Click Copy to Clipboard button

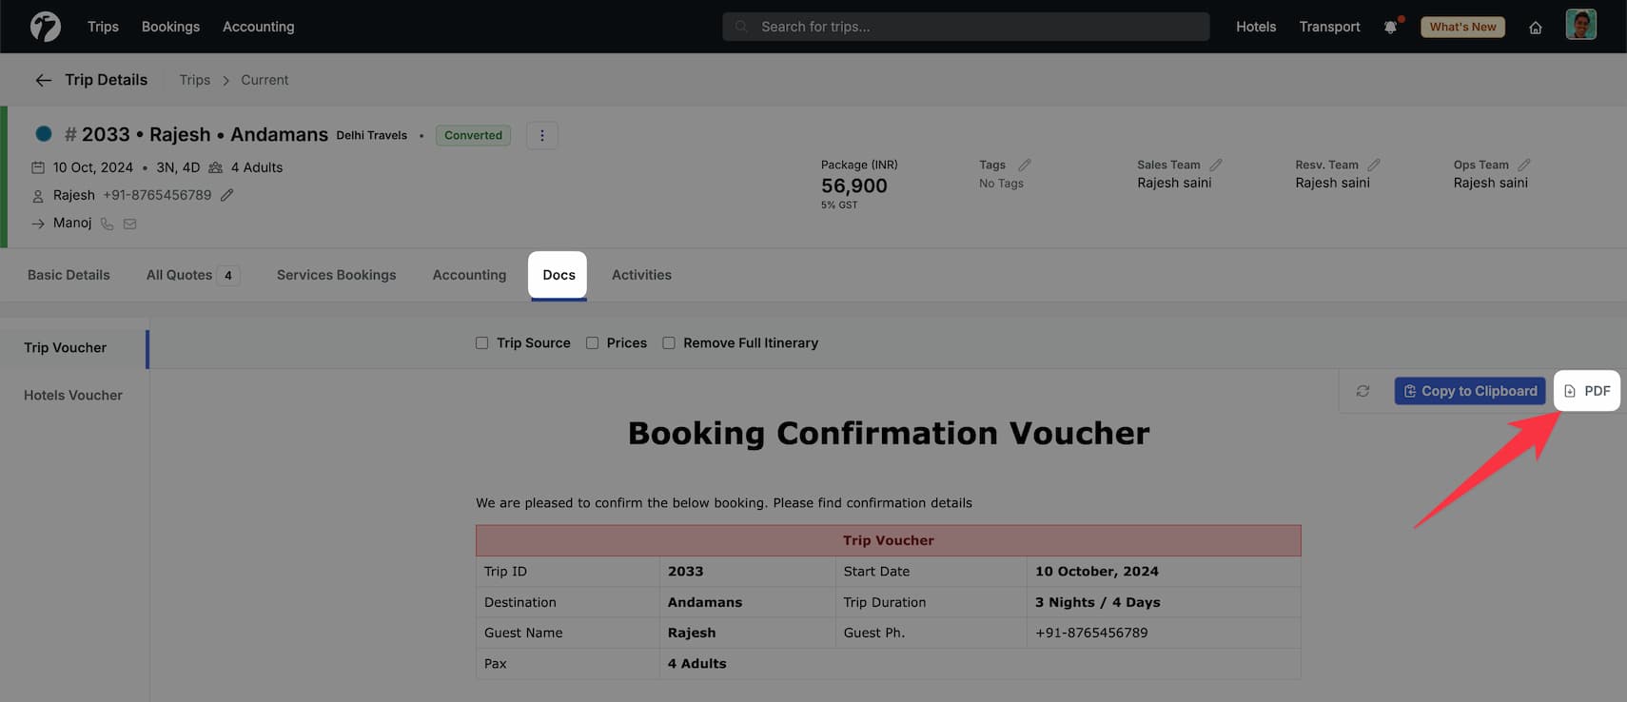1469,391
